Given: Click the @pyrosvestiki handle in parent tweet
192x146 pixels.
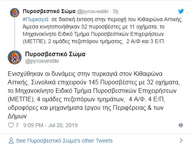Looking at the screenshot, I should click(x=93, y=12).
